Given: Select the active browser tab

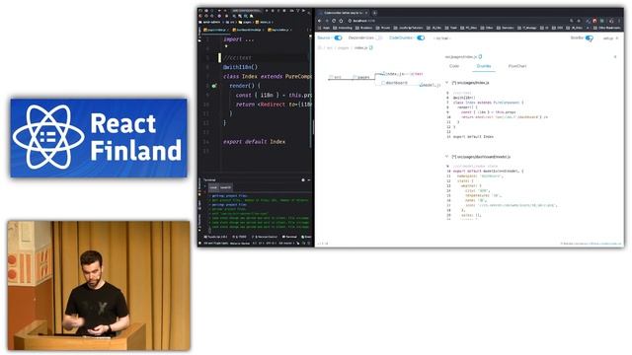Looking at the screenshot, I should [x=344, y=13].
